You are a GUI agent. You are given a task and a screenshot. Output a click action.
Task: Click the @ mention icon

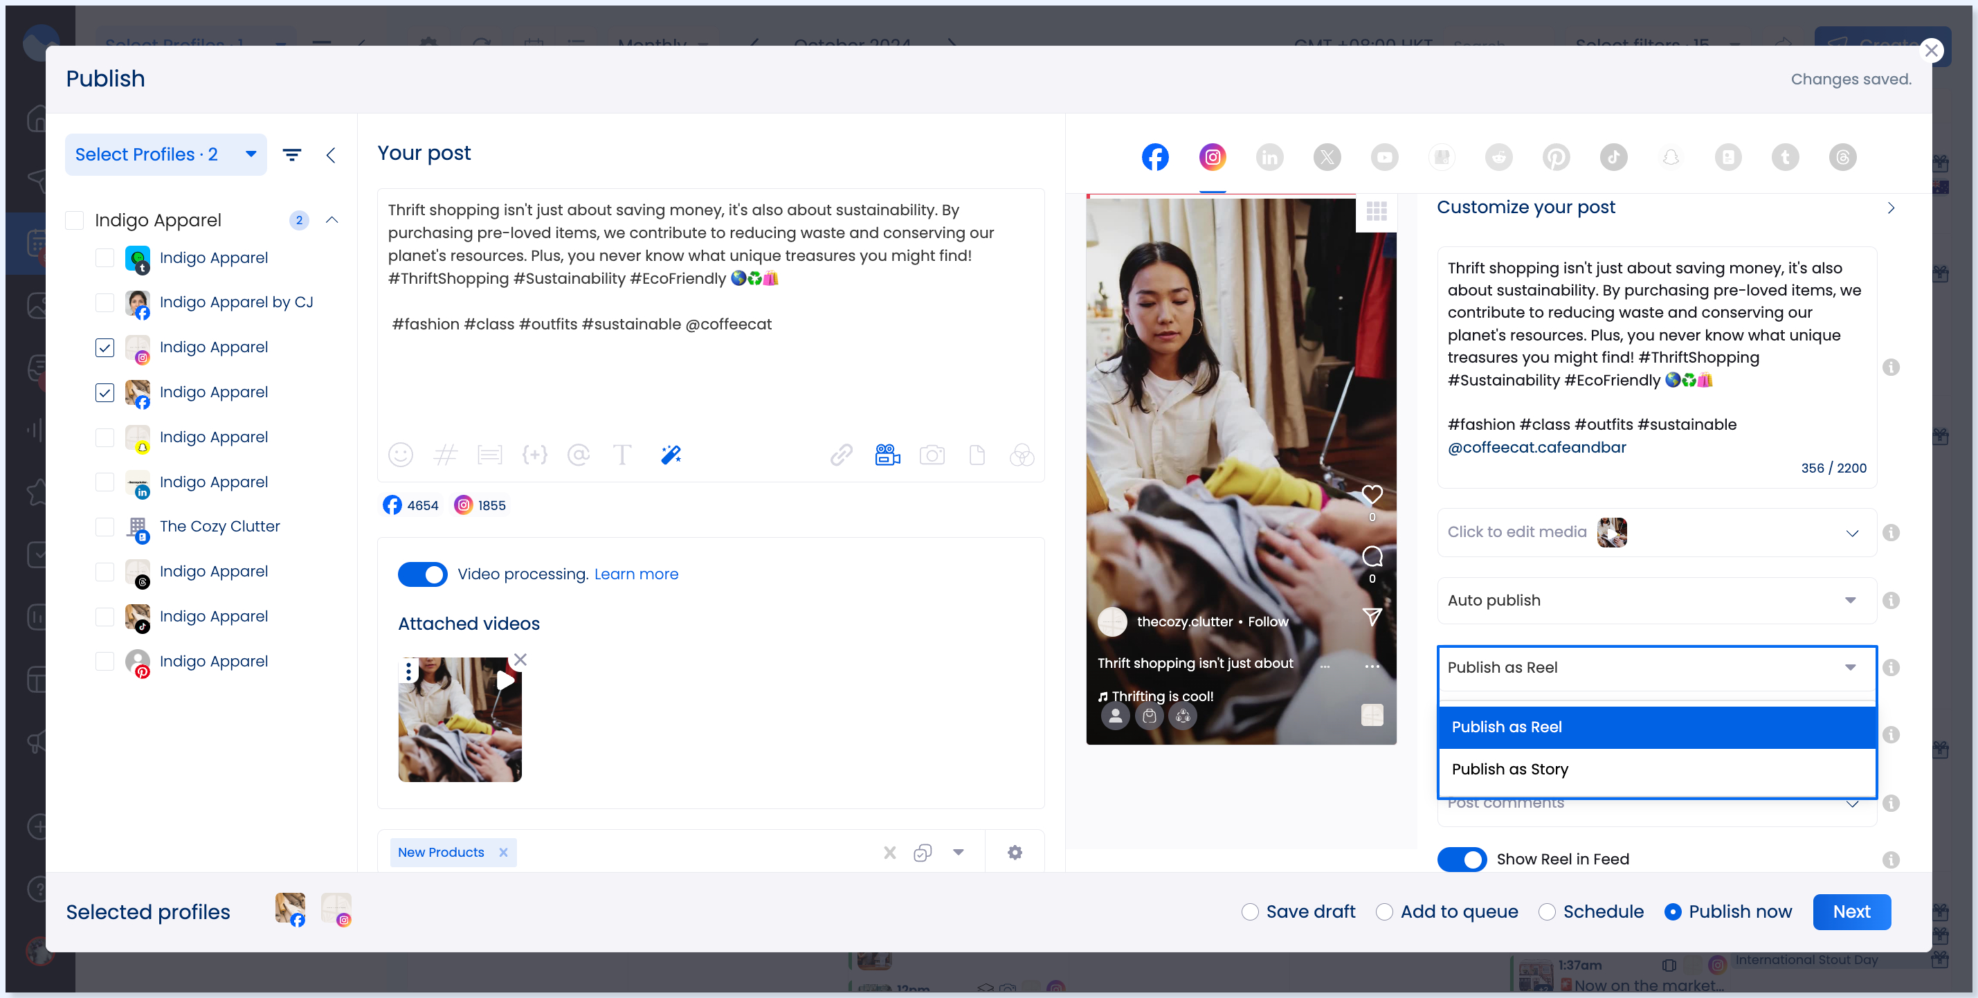578,455
